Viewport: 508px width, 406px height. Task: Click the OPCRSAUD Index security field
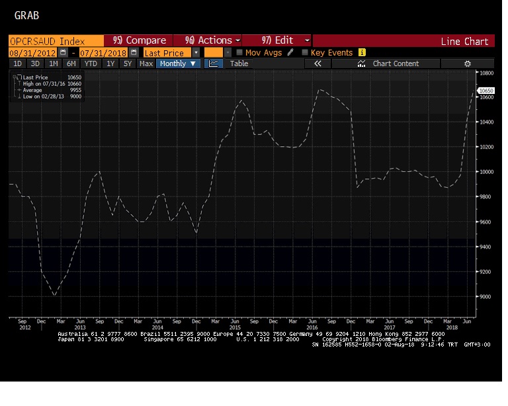[x=56, y=40]
